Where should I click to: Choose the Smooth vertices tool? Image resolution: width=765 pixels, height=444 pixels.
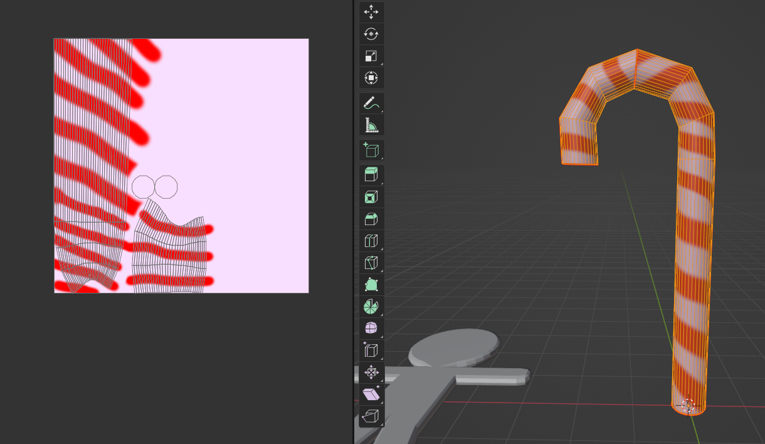(371, 328)
